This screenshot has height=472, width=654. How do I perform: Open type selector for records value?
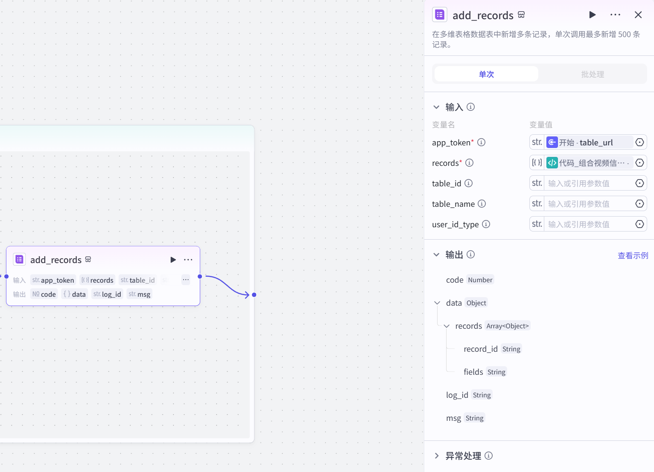tap(537, 163)
